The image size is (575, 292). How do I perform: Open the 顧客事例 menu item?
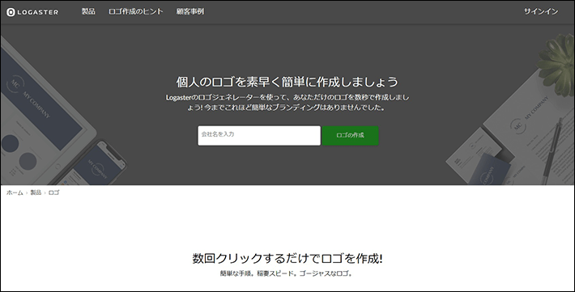190,11
